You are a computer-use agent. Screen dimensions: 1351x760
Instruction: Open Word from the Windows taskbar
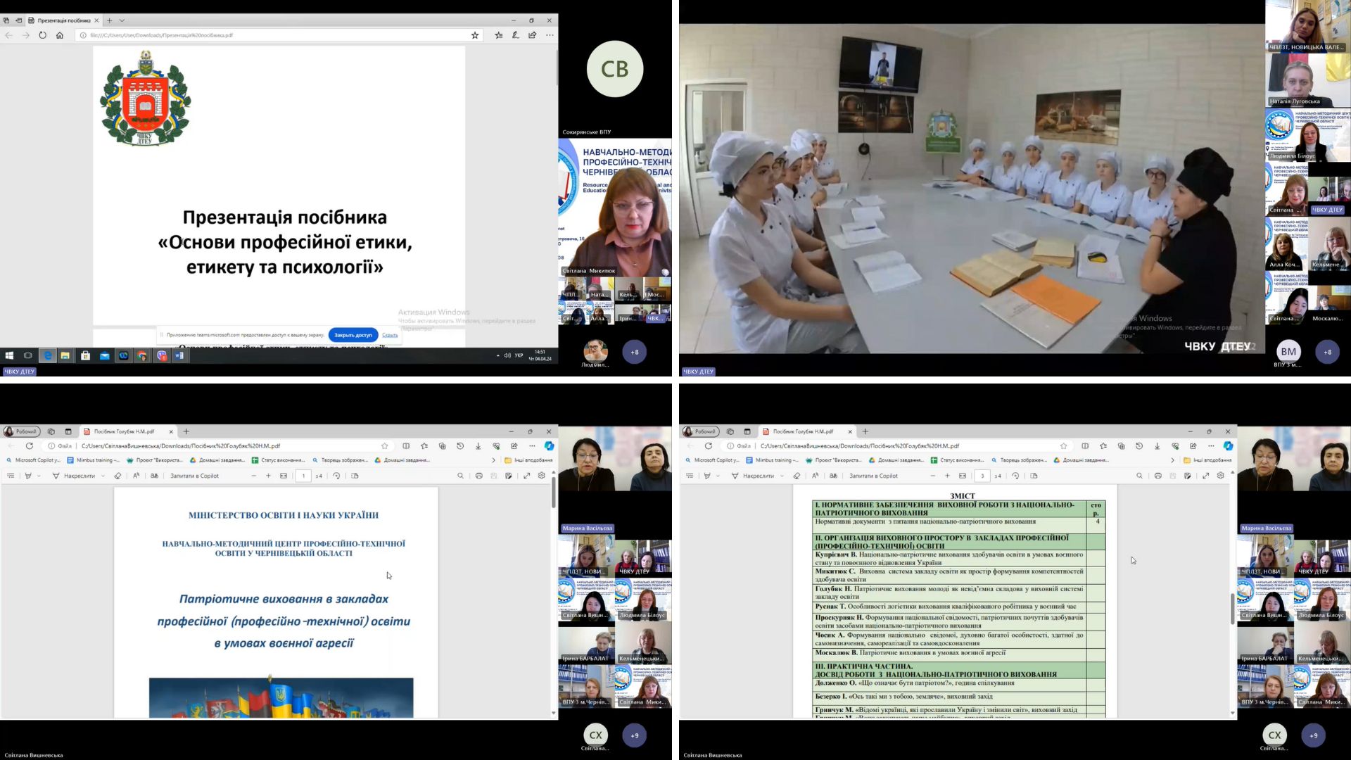click(179, 356)
